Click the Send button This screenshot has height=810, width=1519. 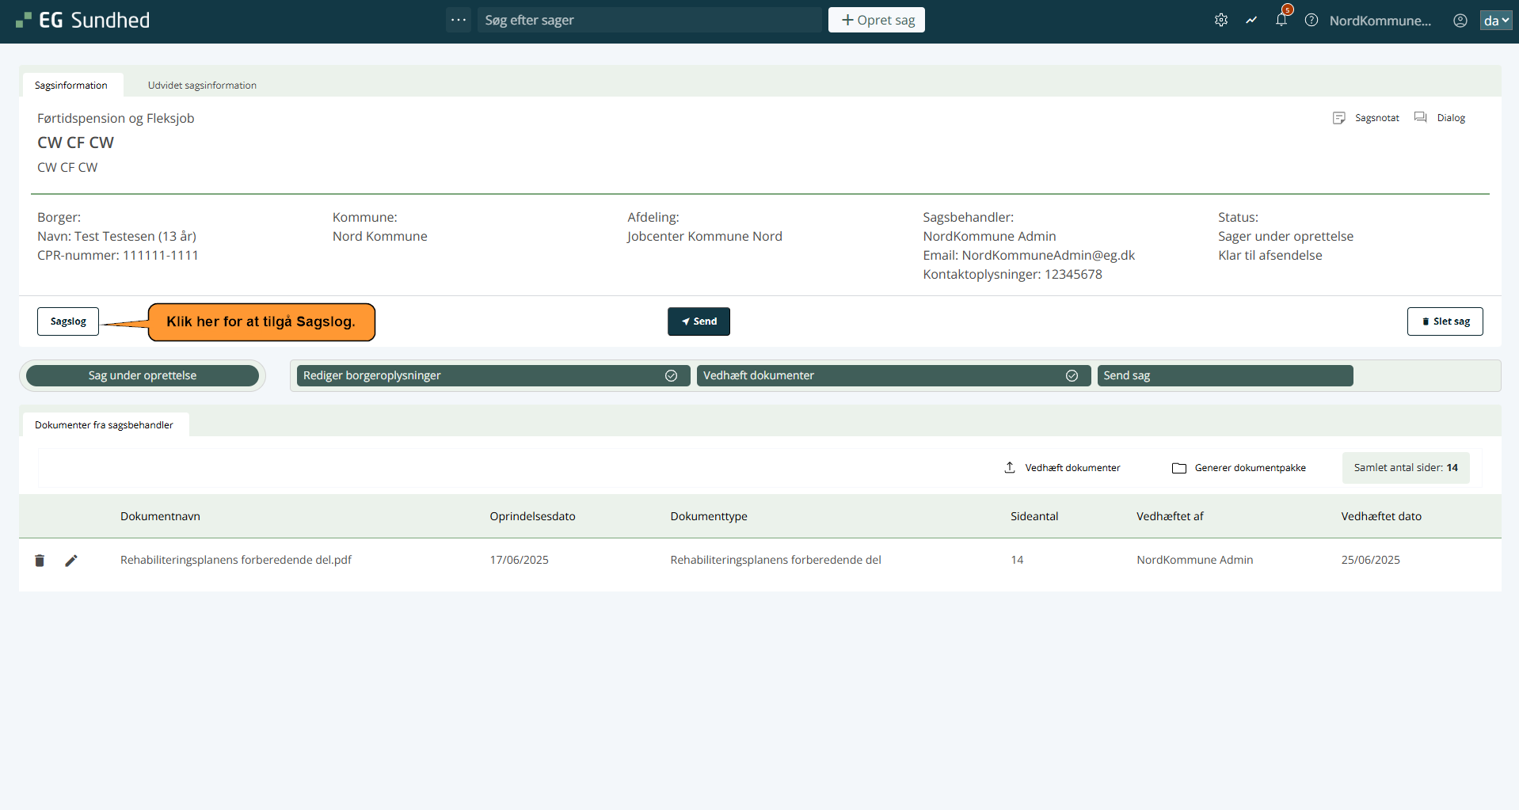[x=699, y=321]
